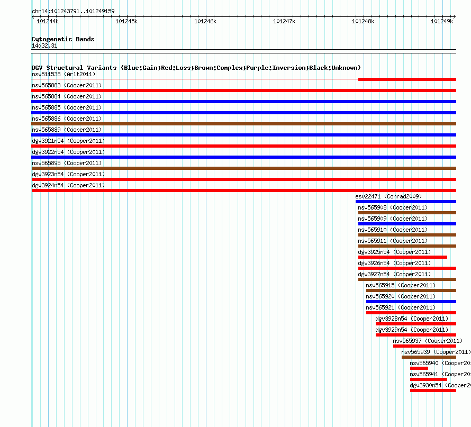Click the brown complex bar of nsv565886

click(243, 124)
